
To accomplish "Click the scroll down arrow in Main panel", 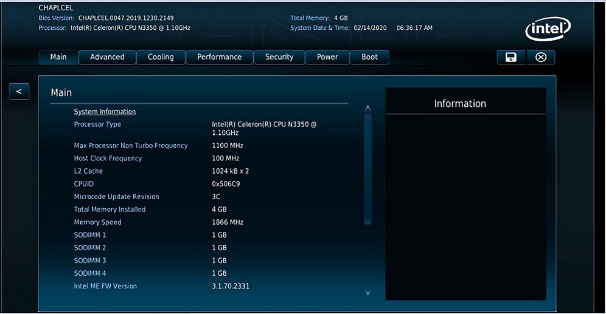I will (x=368, y=292).
